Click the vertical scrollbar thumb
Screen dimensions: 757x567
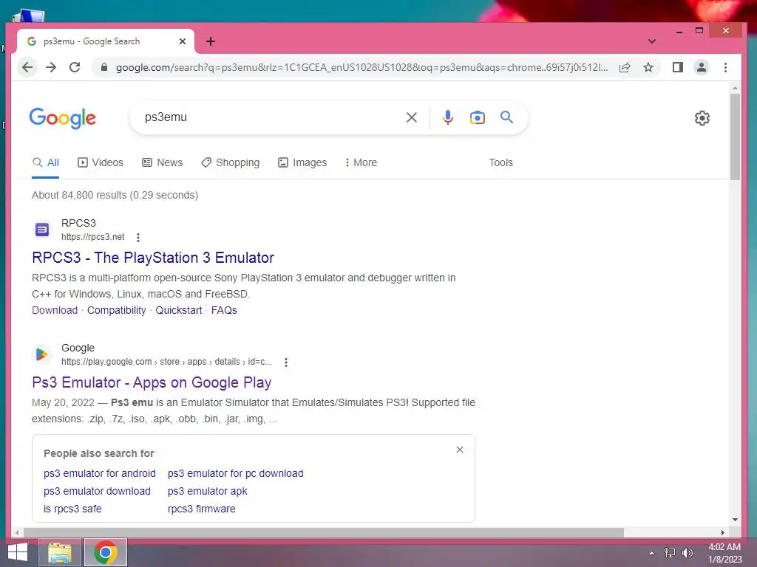pyautogui.click(x=735, y=137)
